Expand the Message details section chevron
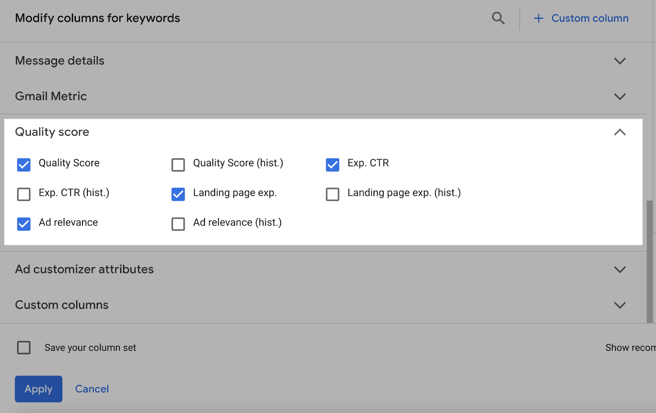The height and width of the screenshot is (413, 656). tap(620, 61)
